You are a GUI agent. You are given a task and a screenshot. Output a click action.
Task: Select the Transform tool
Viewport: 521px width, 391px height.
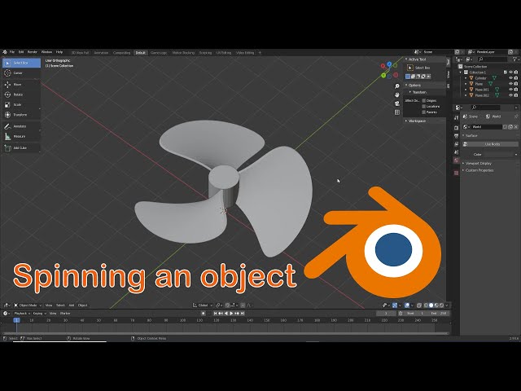21,115
